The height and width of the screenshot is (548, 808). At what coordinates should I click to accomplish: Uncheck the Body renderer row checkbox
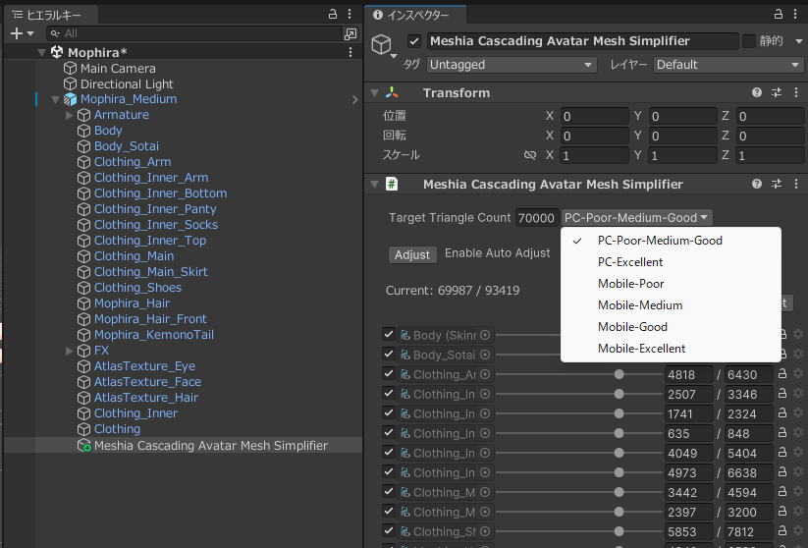389,334
